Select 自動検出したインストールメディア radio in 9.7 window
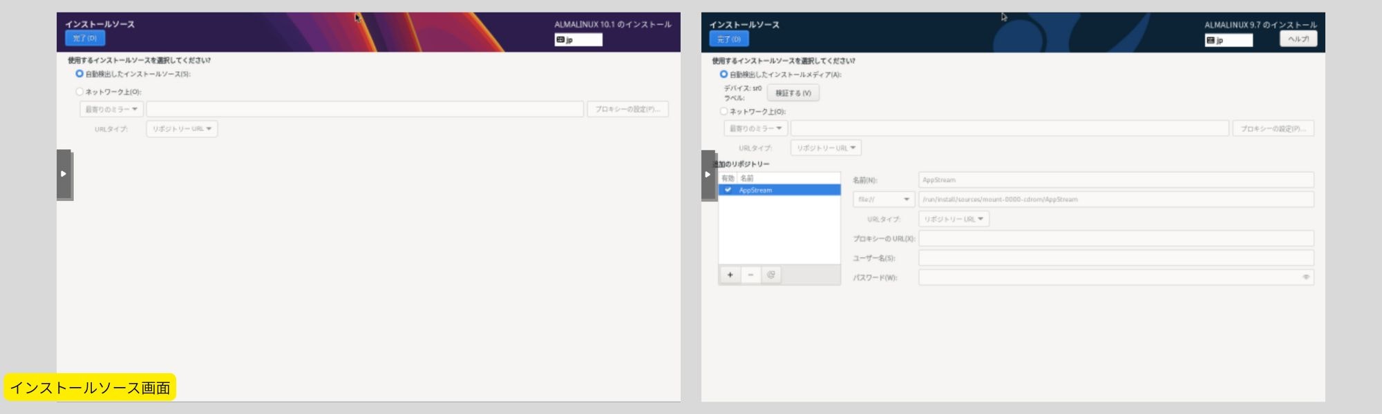This screenshot has height=414, width=1382. (723, 74)
